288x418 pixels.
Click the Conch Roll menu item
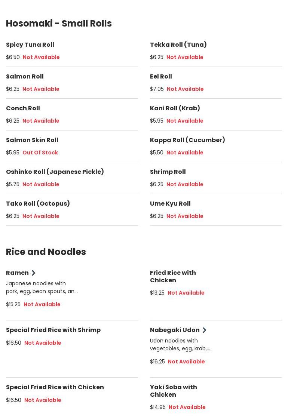pos(23,108)
